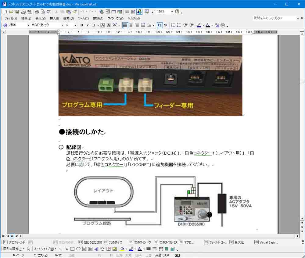
Task: Run the spelling checker icon
Action: 49,12
